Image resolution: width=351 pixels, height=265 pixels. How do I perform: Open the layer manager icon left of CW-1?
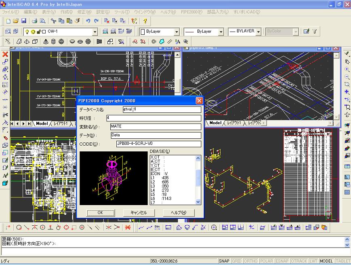8,32
